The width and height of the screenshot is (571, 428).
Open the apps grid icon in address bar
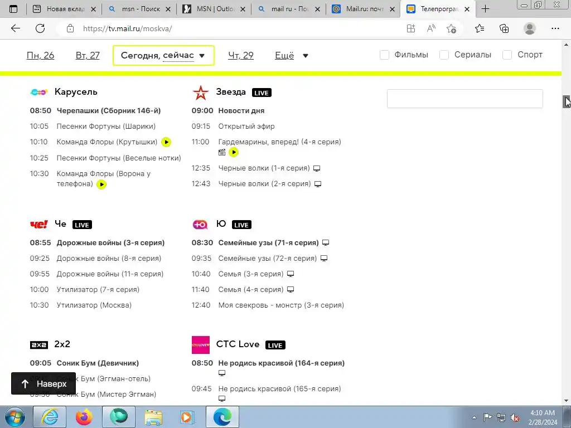411,28
